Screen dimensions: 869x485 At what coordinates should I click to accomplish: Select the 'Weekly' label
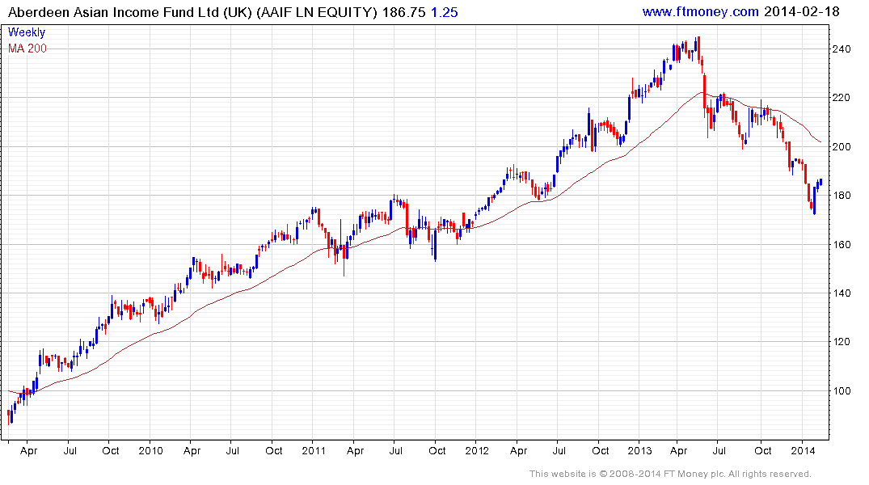point(27,32)
